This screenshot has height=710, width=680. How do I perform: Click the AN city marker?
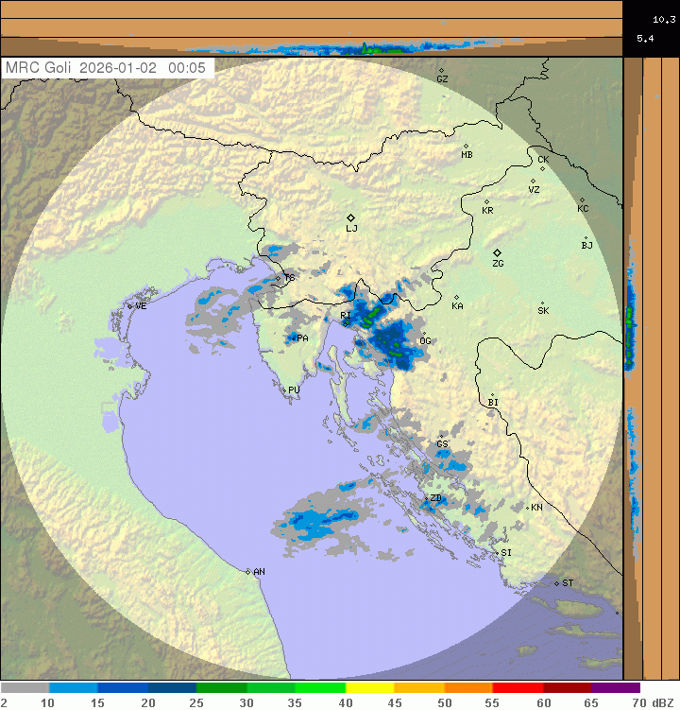(x=248, y=571)
